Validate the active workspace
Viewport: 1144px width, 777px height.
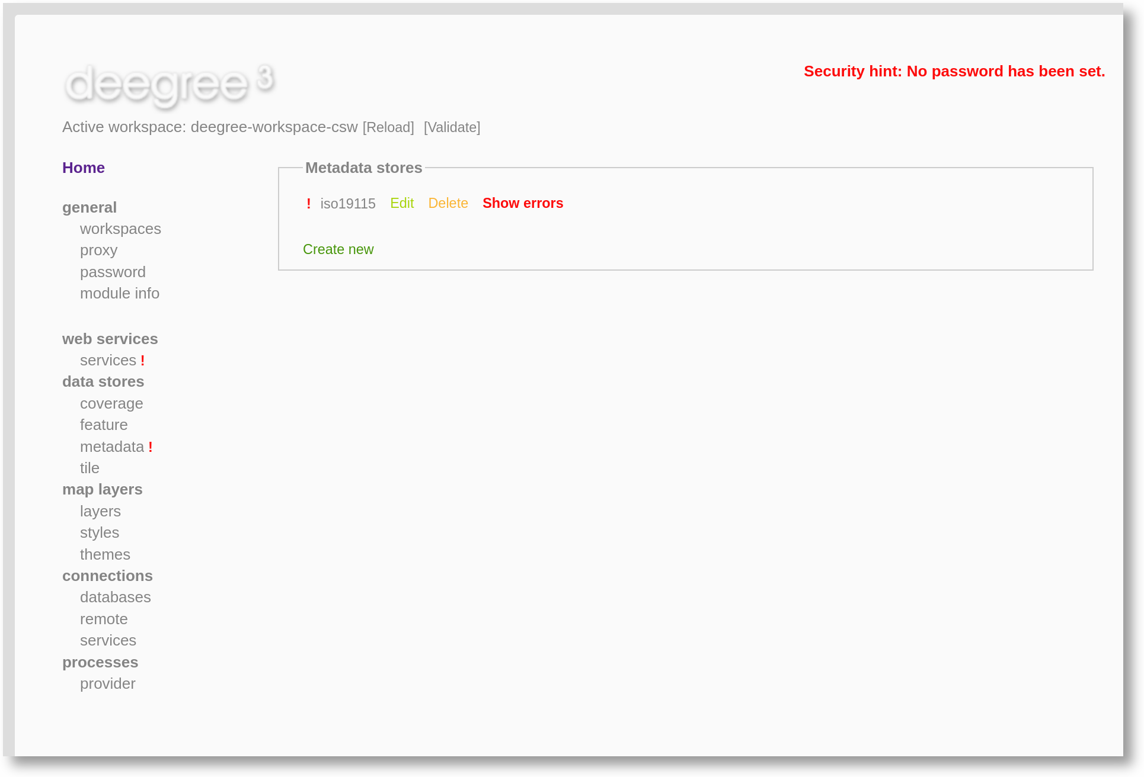(x=452, y=127)
